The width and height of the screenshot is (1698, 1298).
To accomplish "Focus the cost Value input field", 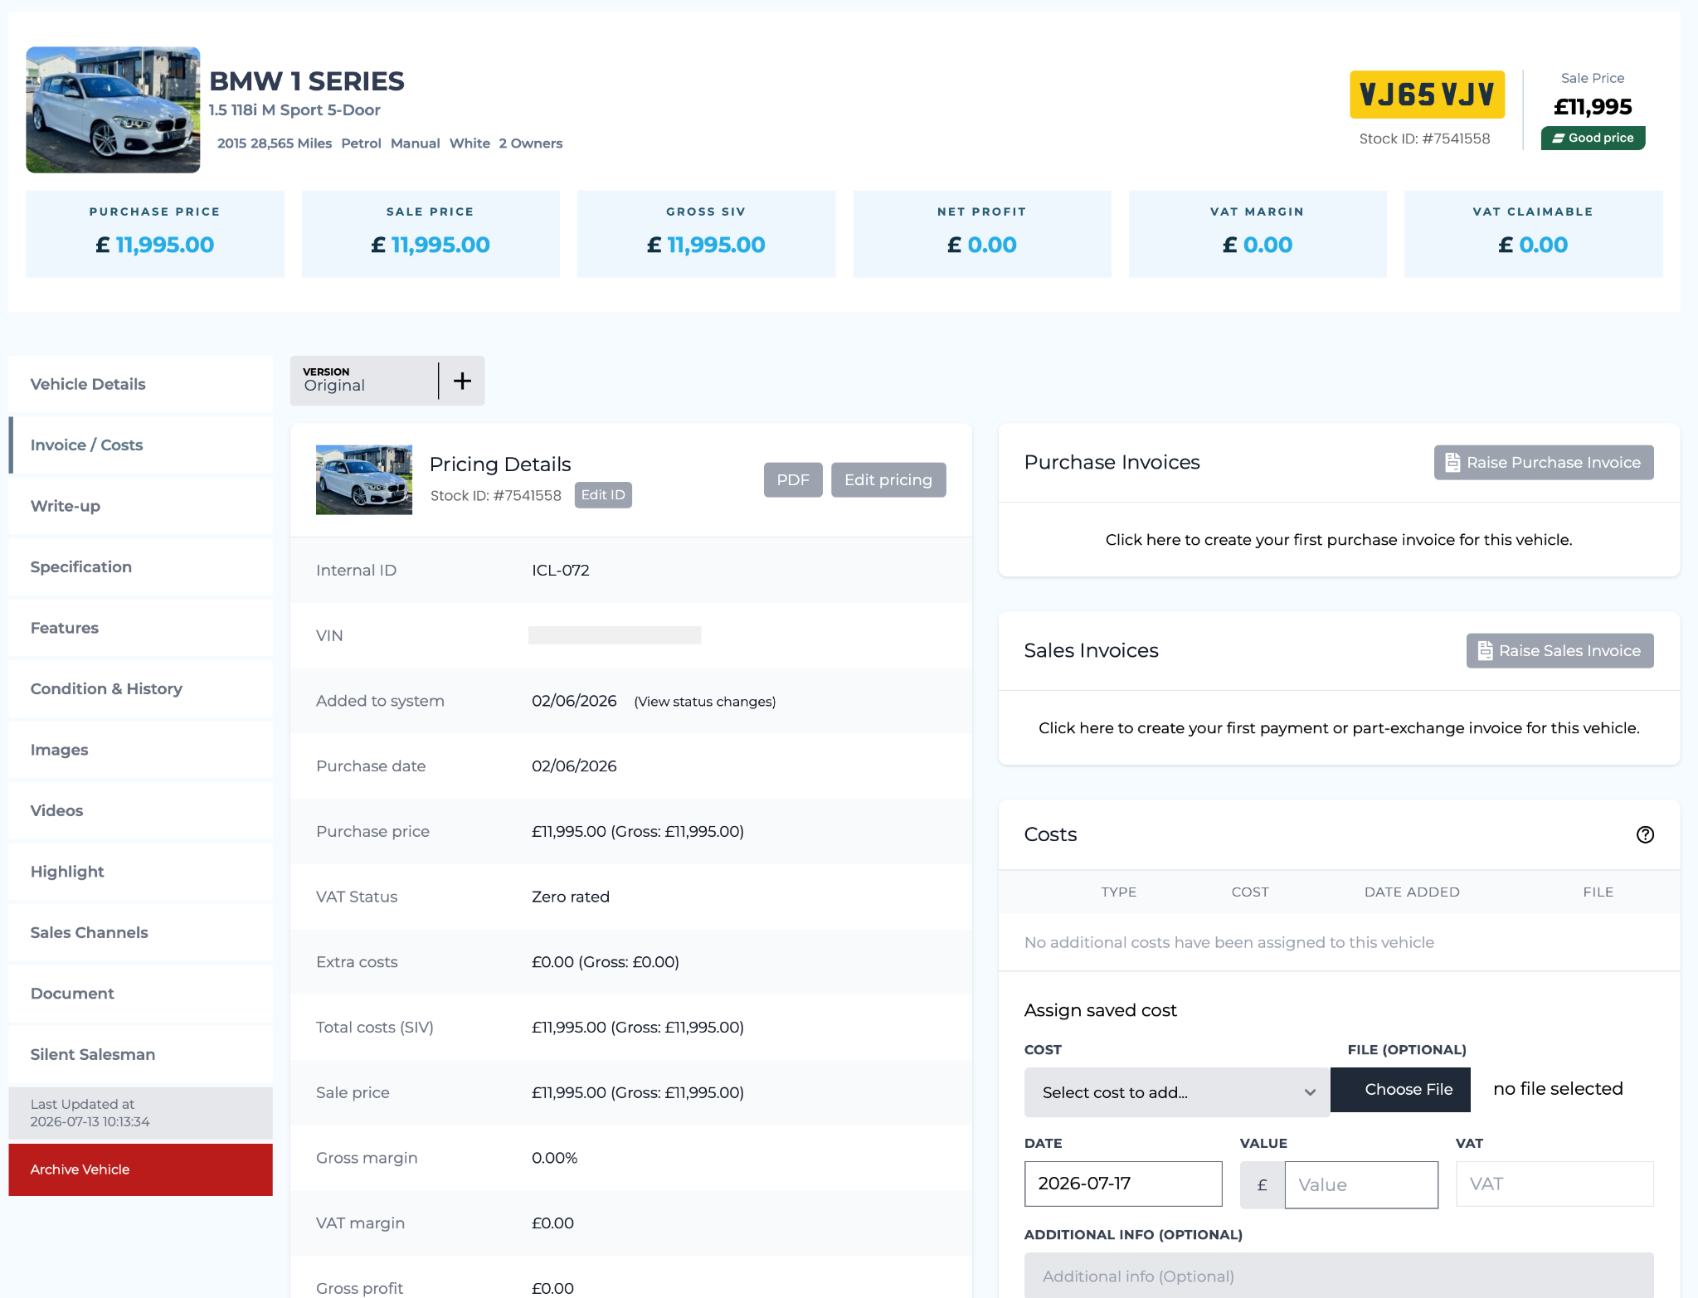I will pyautogui.click(x=1361, y=1185).
